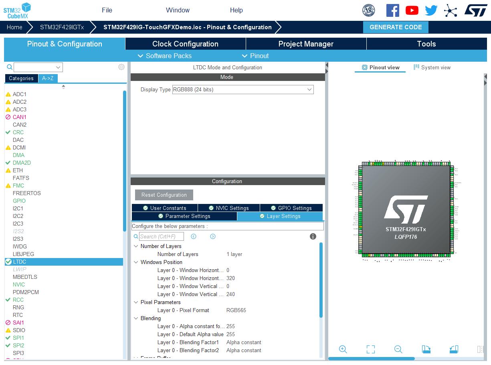This screenshot has height=365, width=491.
Task: Select CRC in the peripheral list
Action: click(x=19, y=132)
